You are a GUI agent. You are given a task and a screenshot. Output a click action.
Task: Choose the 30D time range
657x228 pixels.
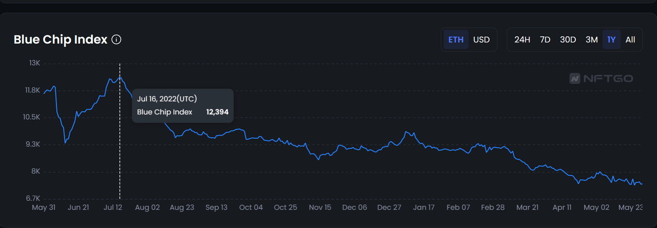(568, 40)
